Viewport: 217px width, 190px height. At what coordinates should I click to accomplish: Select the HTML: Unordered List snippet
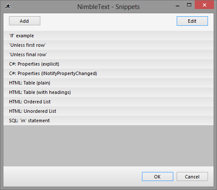pos(108,111)
